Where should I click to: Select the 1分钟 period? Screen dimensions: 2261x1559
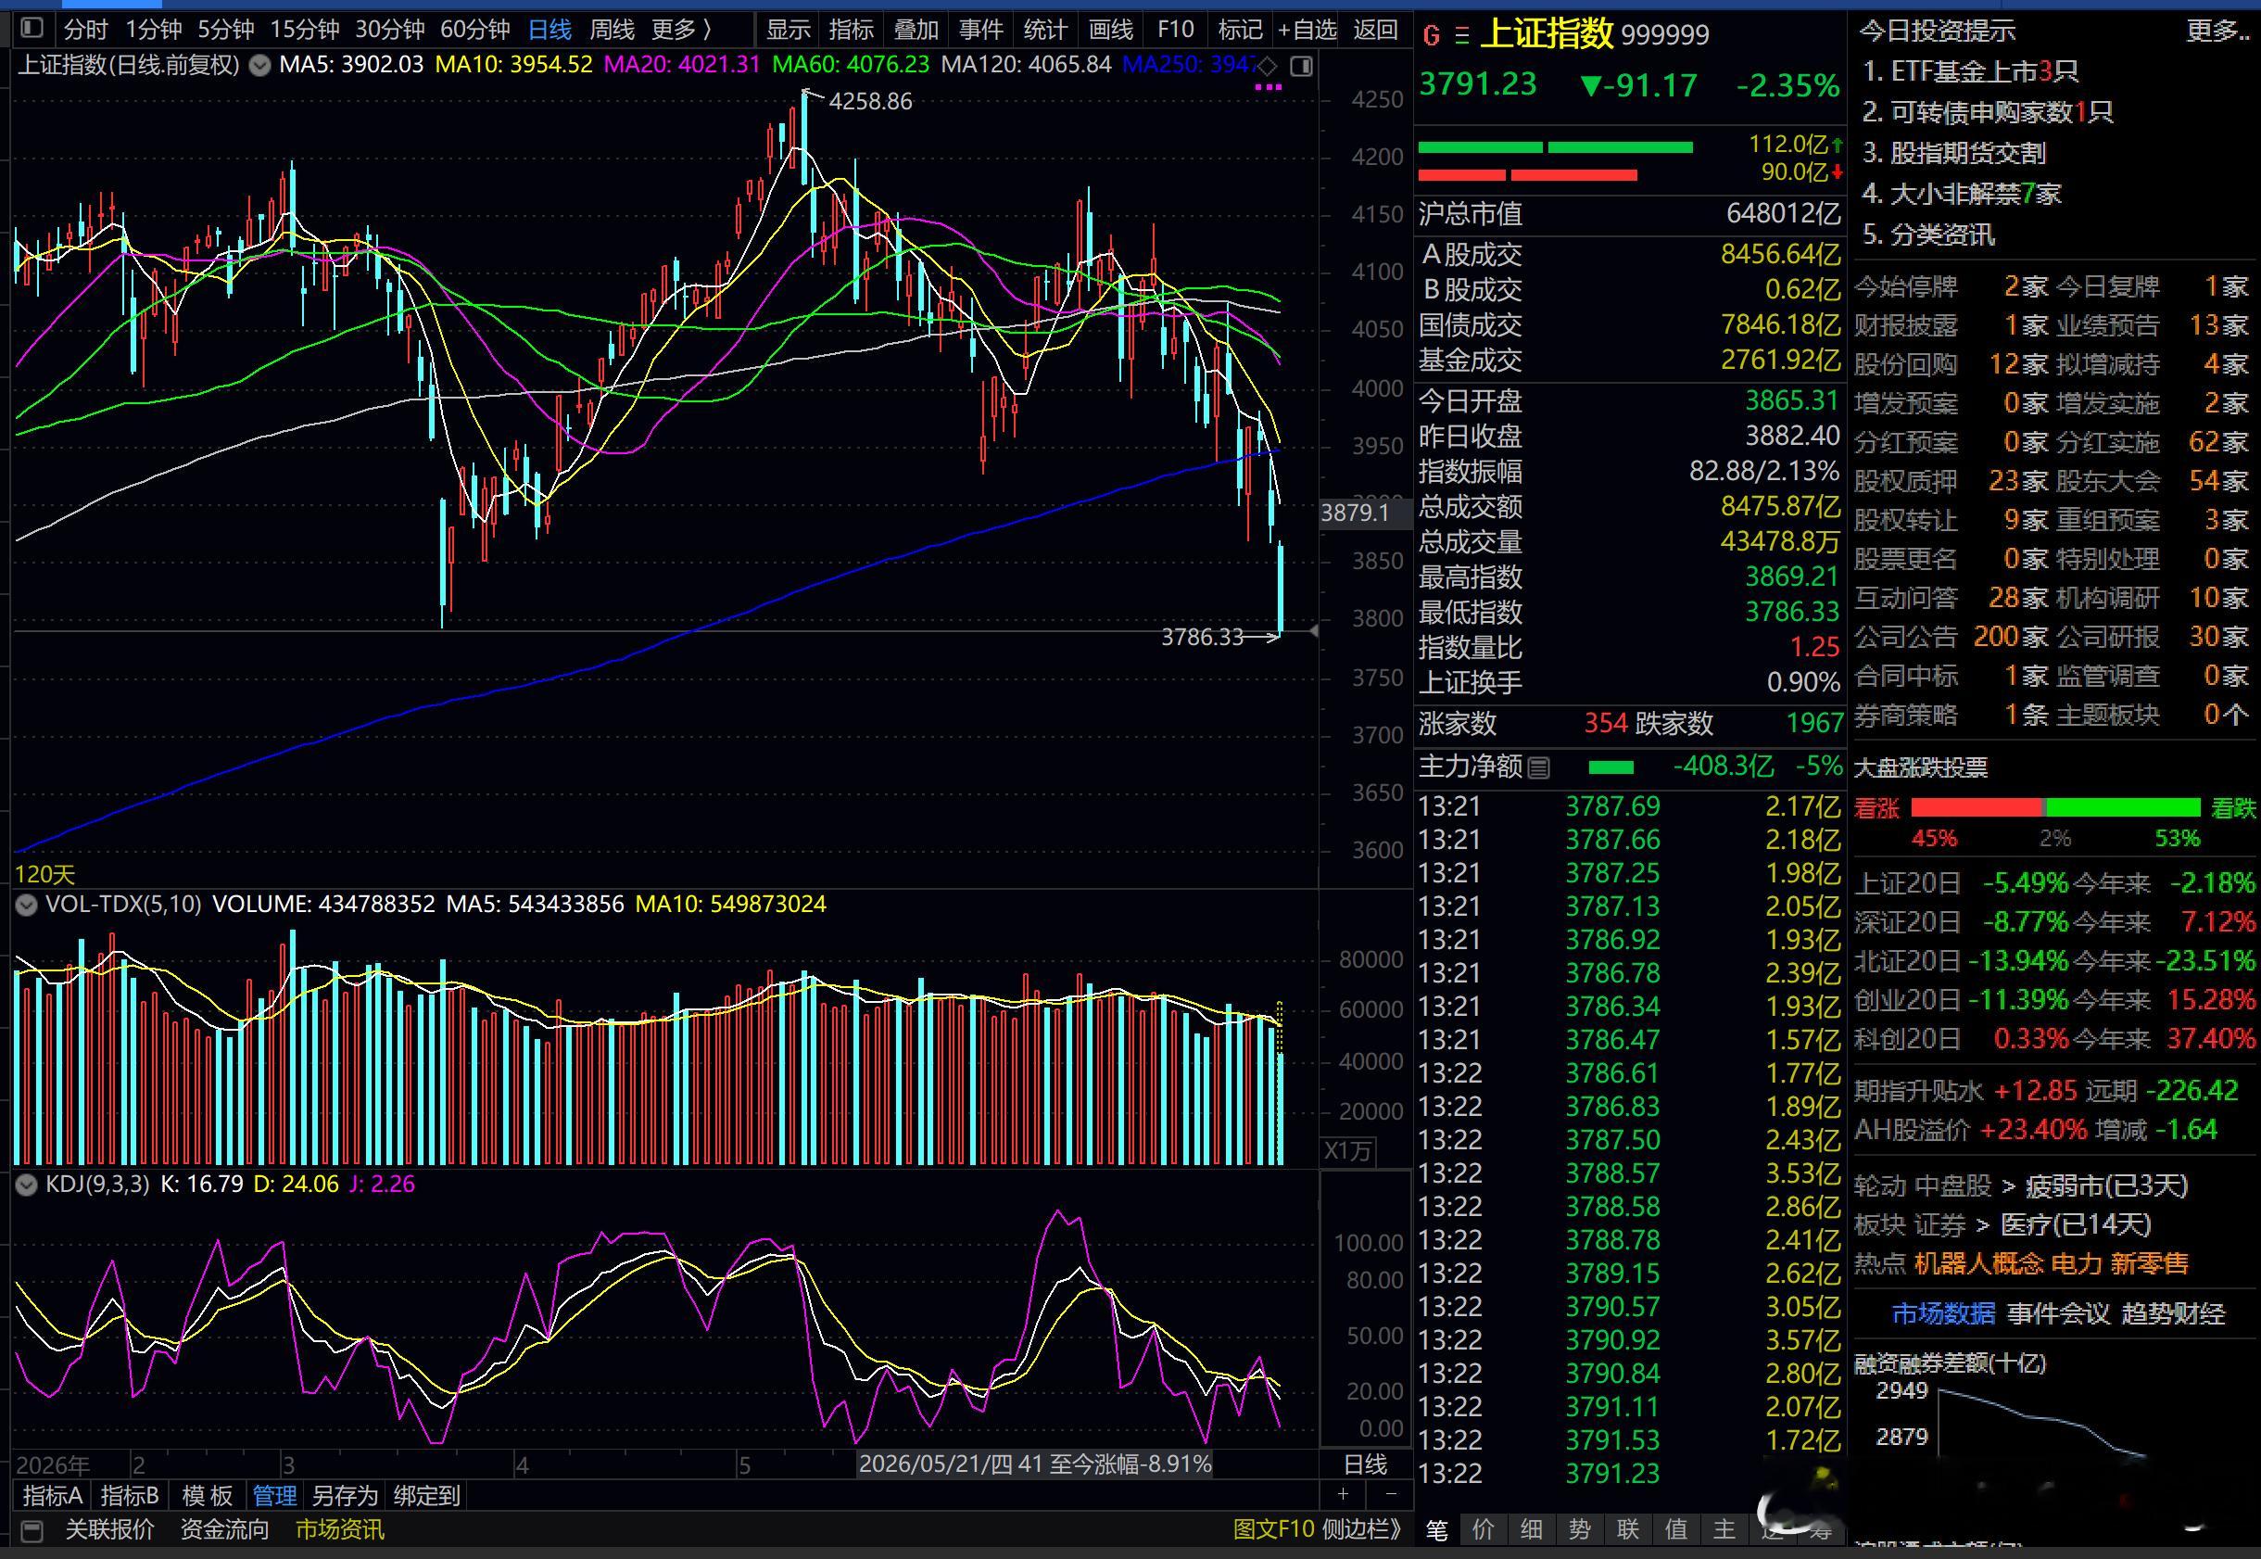point(152,31)
